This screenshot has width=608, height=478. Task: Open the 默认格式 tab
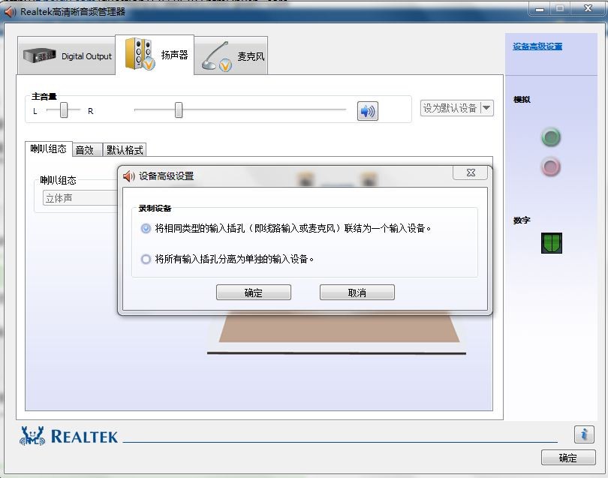125,150
